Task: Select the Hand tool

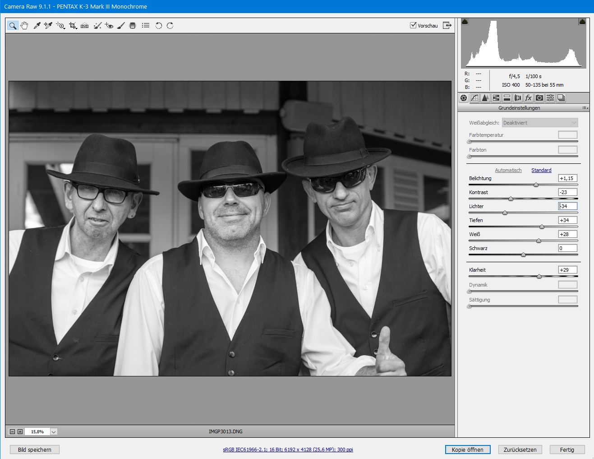Action: click(x=24, y=26)
